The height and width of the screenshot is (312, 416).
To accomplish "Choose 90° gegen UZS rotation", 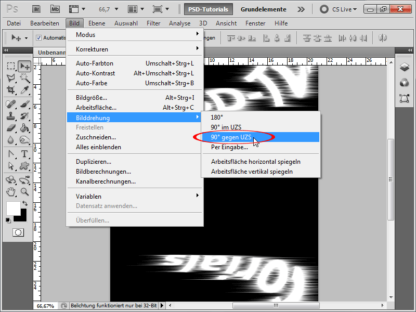I will click(x=261, y=137).
